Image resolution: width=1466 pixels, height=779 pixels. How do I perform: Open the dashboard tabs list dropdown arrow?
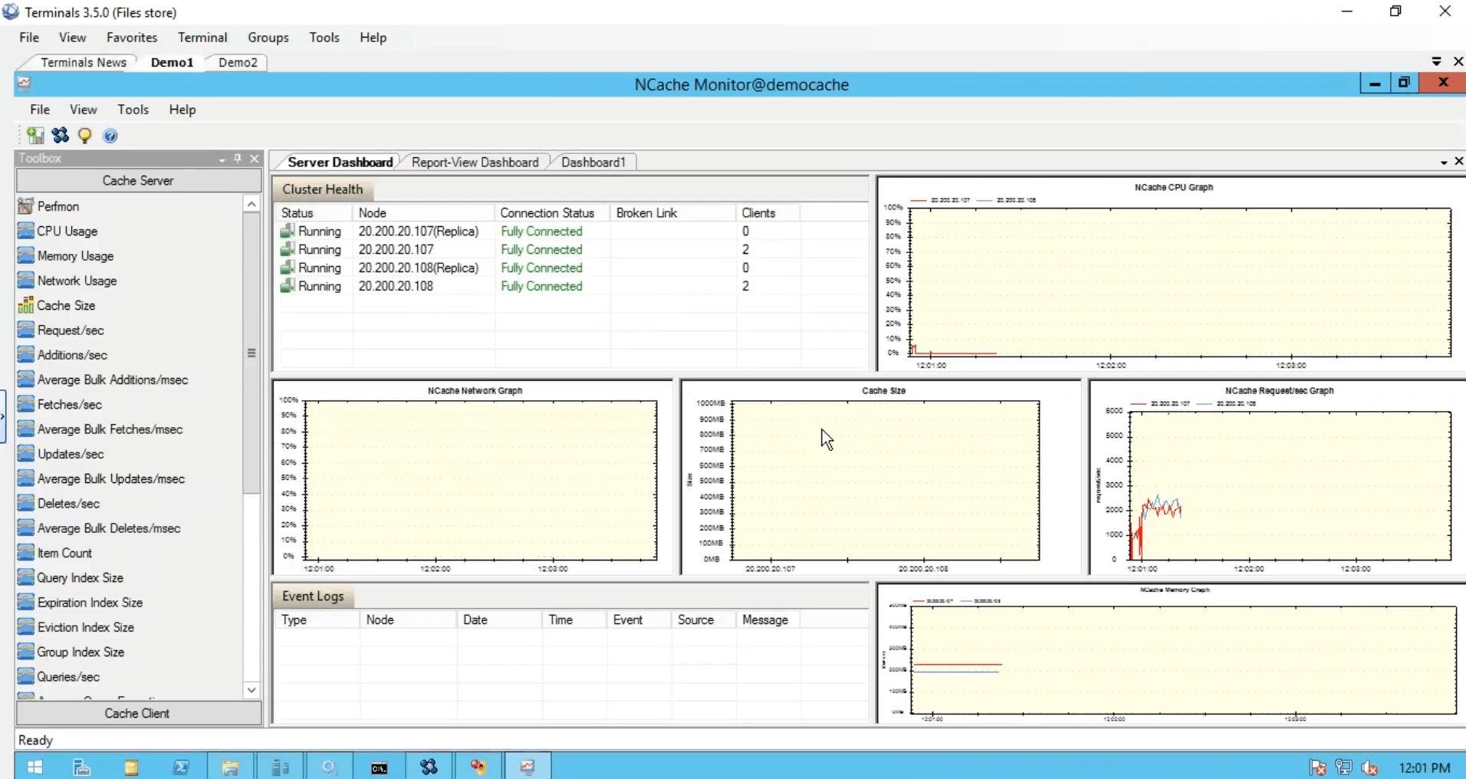point(1444,162)
